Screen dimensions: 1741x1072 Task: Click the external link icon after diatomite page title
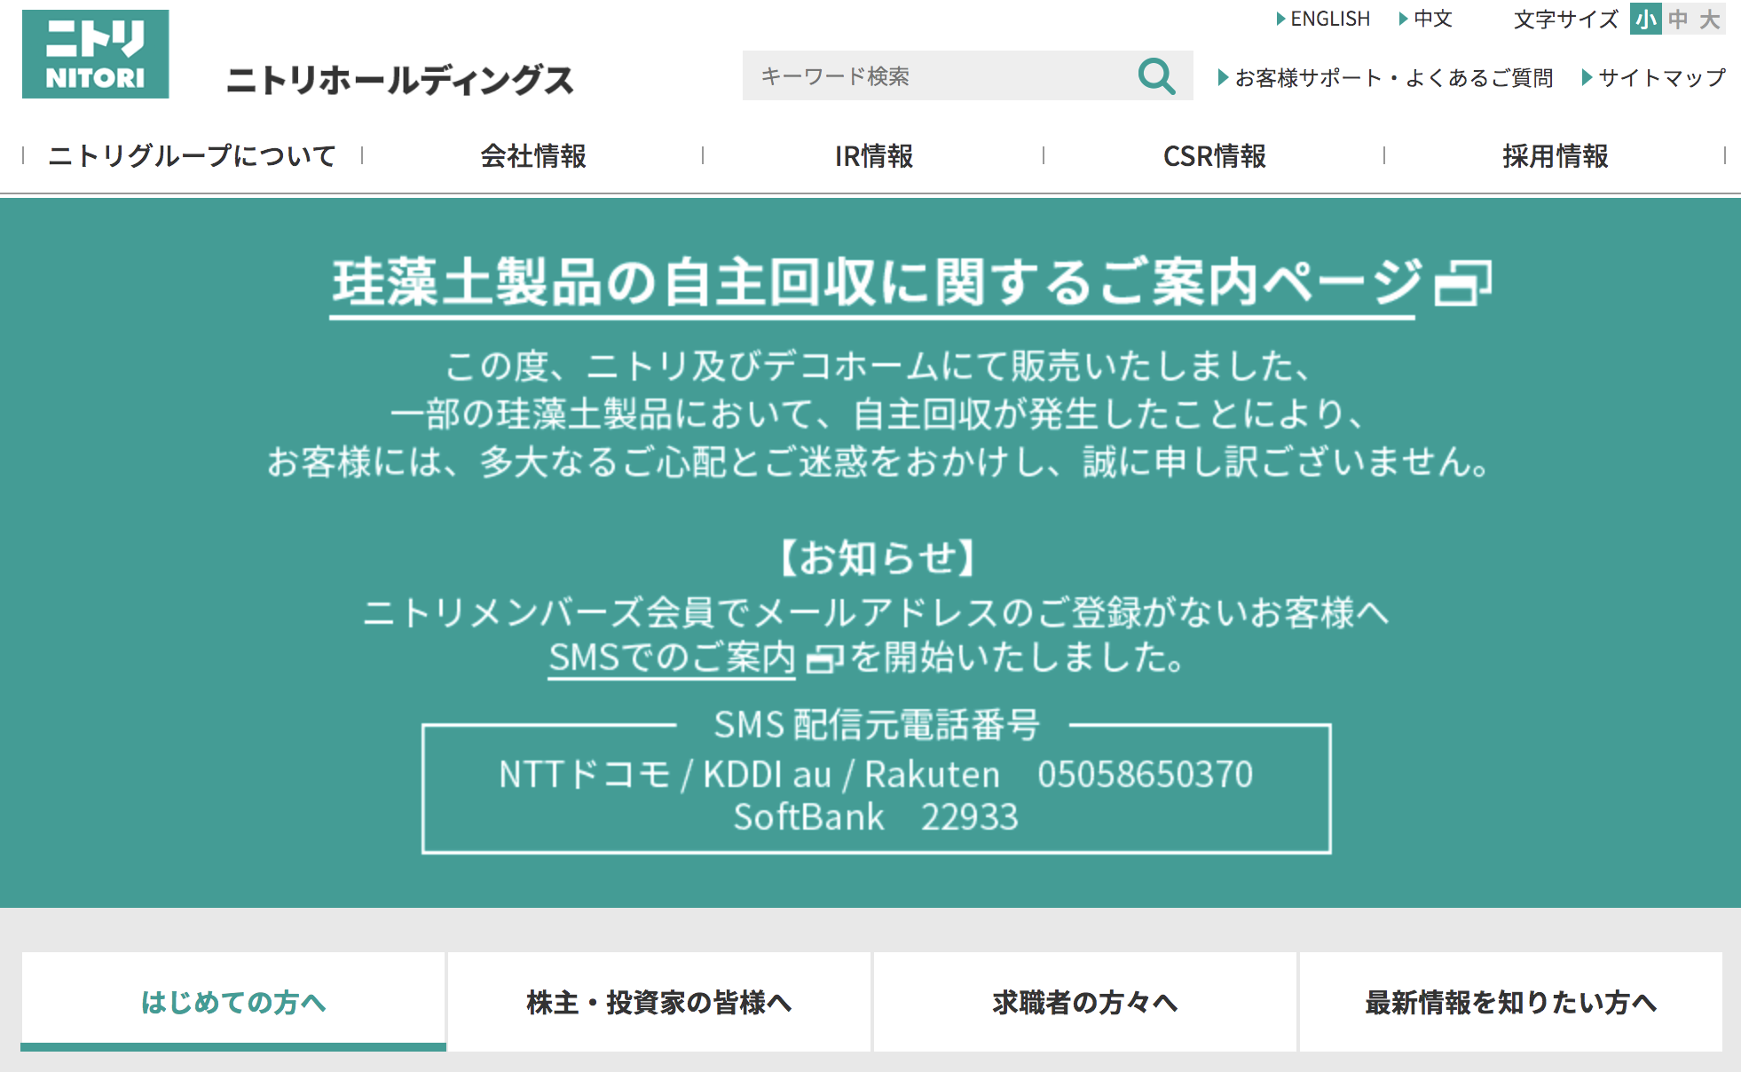1463,283
